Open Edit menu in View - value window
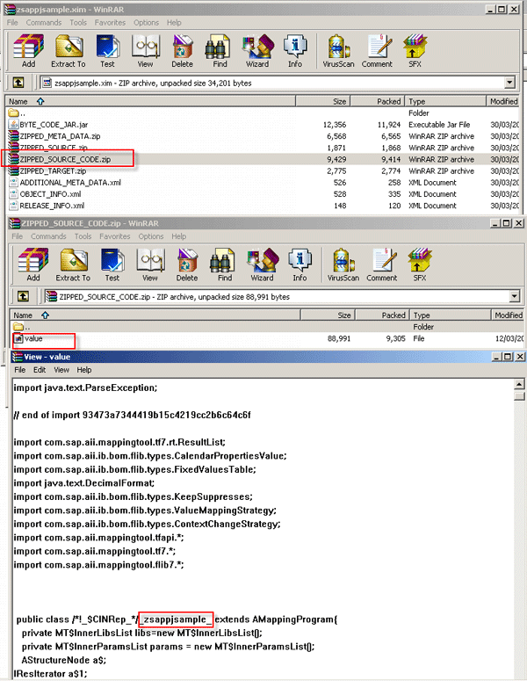This screenshot has height=681, width=527. [39, 370]
